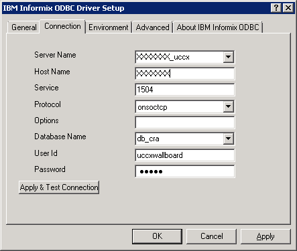Viewport: 297px width, 251px height.
Task: Click inside the Host Name field
Action: click(185, 74)
